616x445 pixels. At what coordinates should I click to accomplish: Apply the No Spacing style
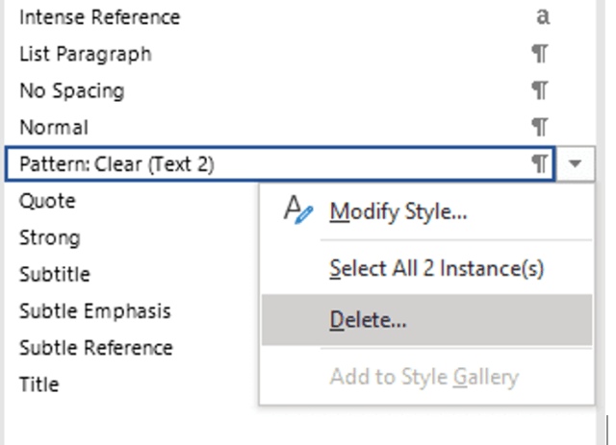coord(72,91)
